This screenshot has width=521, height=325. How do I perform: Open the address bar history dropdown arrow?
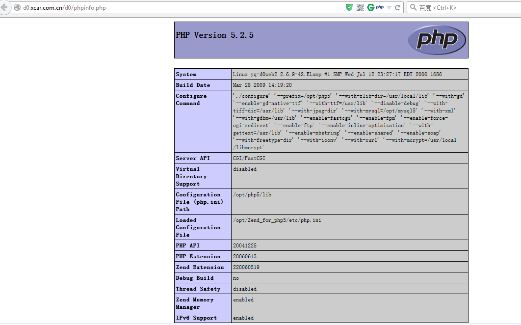tap(389, 8)
